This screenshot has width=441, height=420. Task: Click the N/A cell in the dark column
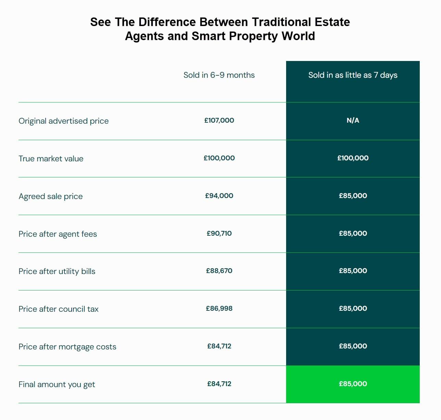[353, 120]
